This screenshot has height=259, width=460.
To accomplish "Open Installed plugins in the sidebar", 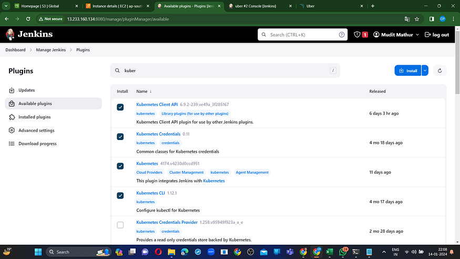I will tap(54, 117).
